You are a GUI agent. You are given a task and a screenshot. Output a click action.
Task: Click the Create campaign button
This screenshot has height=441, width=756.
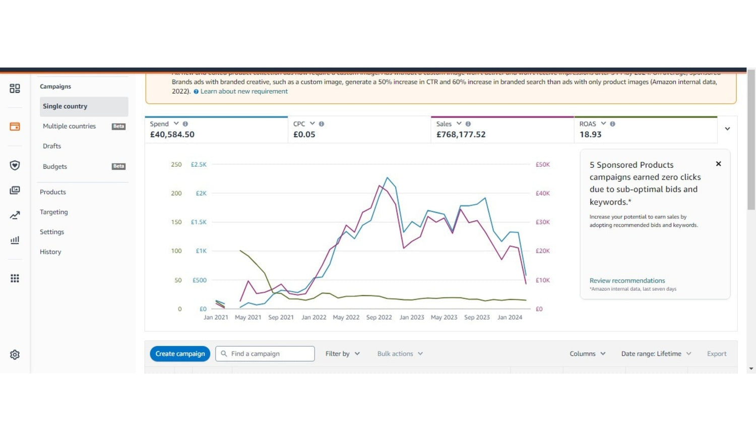(x=180, y=354)
